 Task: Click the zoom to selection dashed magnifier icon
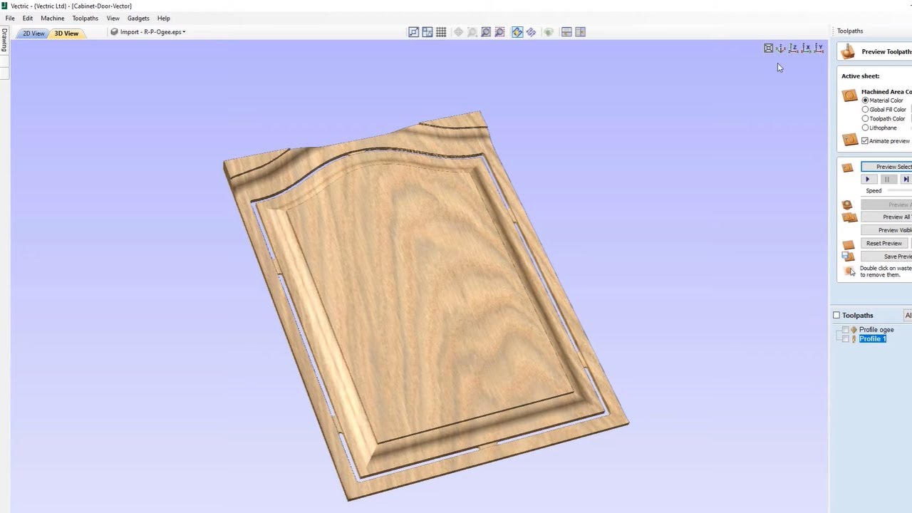(x=499, y=32)
